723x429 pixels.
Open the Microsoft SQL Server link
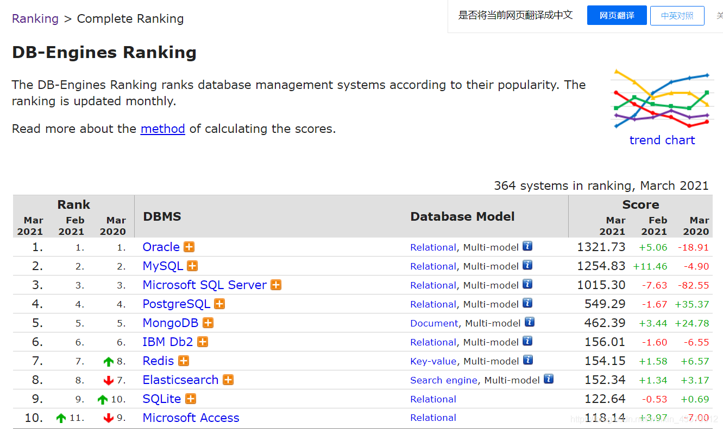pos(205,285)
